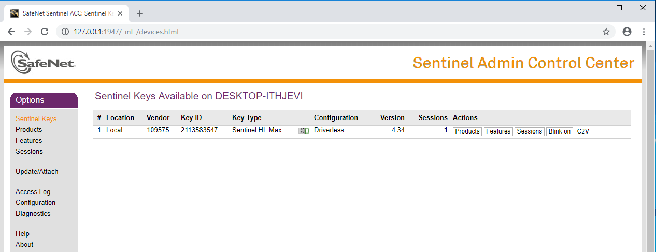Open About in sidebar
The width and height of the screenshot is (656, 252).
click(x=24, y=244)
